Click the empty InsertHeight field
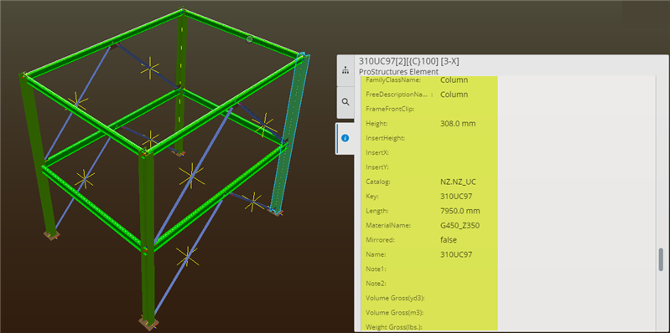 coord(468,138)
